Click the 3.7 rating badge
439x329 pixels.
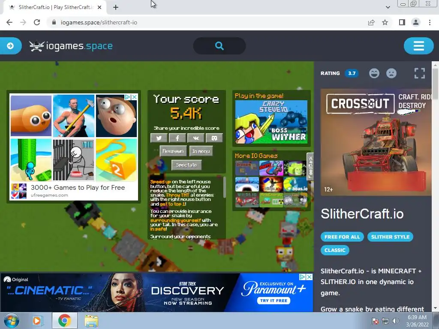click(352, 73)
